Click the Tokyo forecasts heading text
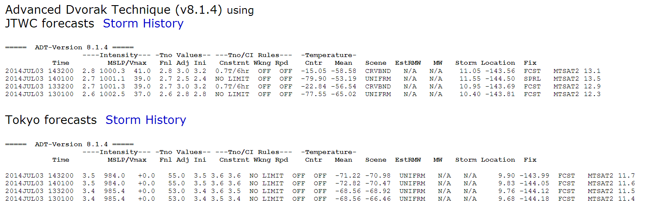 pyautogui.click(x=51, y=120)
